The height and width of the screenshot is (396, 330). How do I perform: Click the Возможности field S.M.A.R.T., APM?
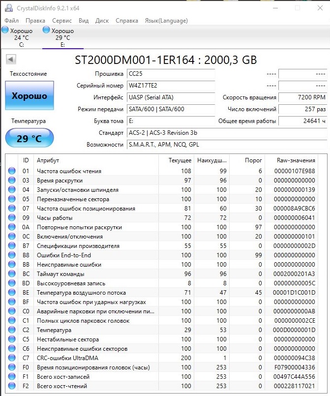(227, 145)
